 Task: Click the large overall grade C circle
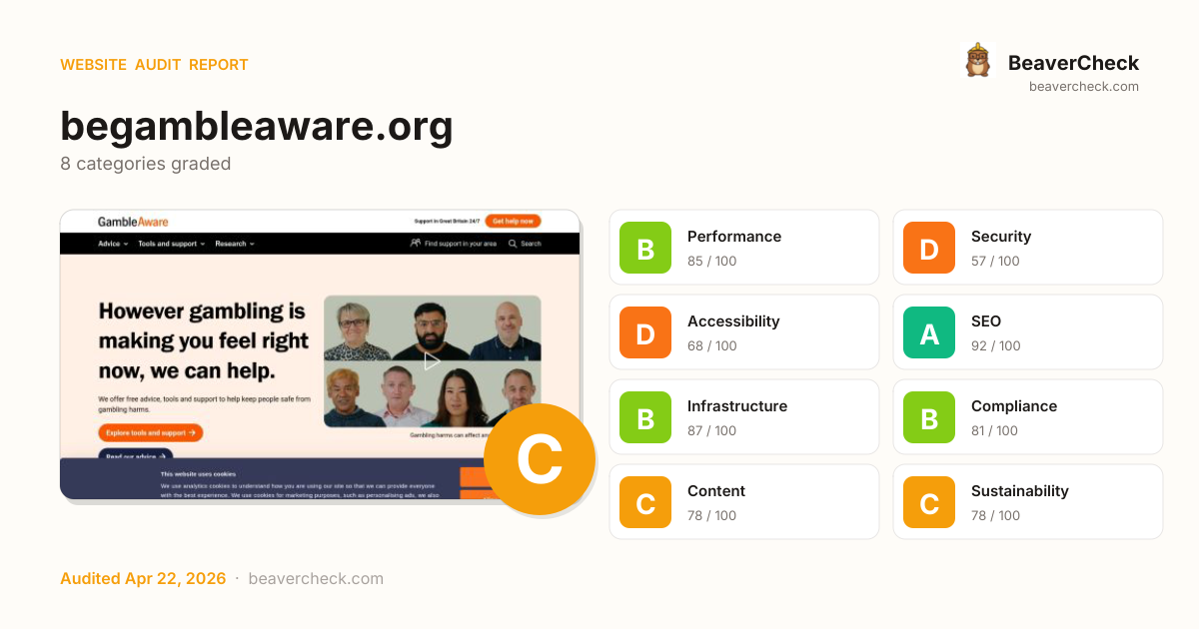540,459
